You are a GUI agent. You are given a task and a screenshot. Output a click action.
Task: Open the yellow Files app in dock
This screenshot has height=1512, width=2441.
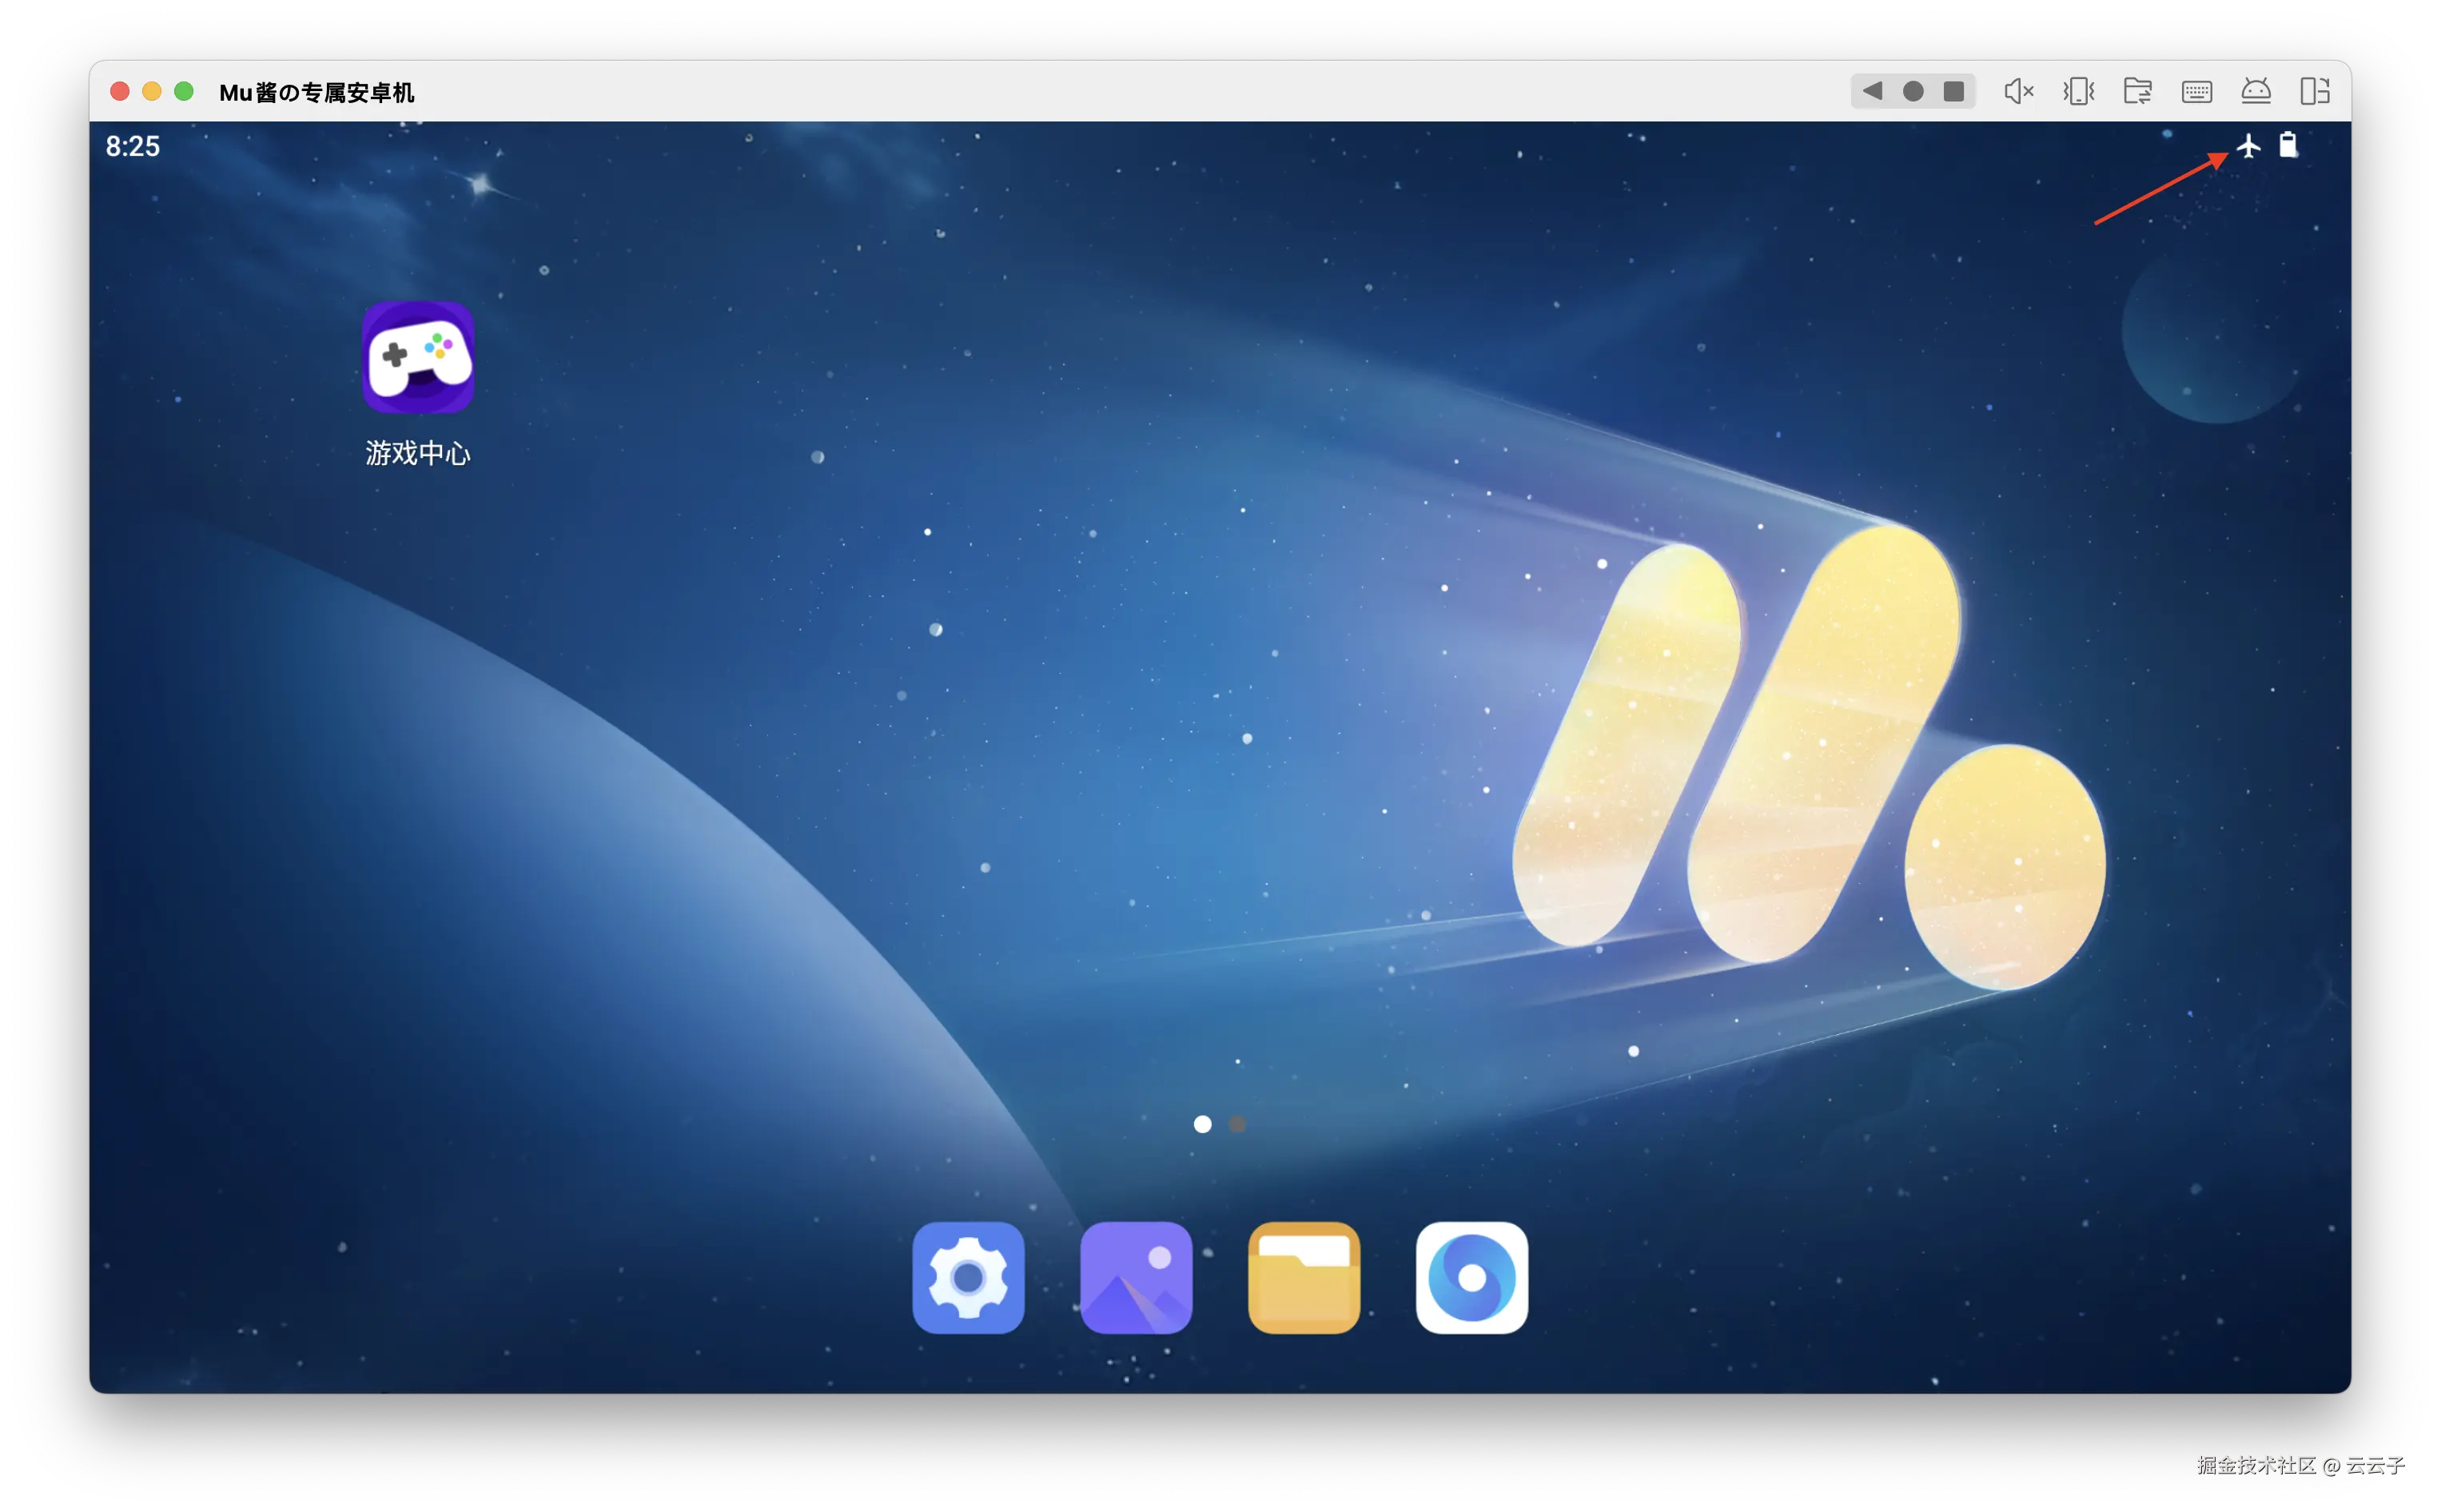(1304, 1277)
